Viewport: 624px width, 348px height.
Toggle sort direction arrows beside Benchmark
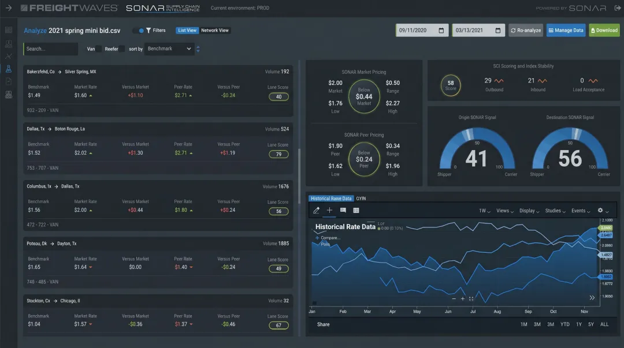[x=198, y=49]
